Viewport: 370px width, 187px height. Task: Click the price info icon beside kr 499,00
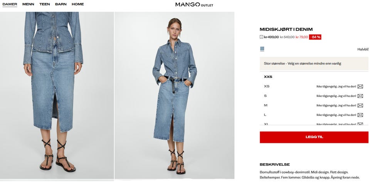point(261,37)
